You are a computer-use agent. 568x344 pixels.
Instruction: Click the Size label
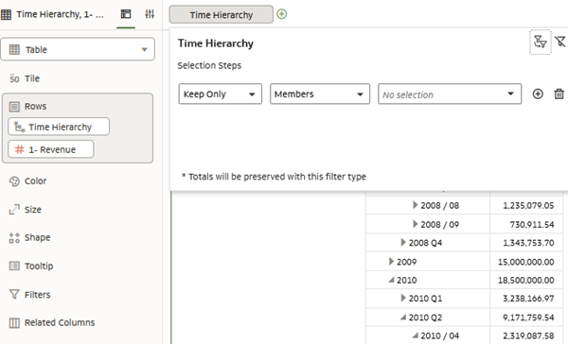[x=33, y=210]
